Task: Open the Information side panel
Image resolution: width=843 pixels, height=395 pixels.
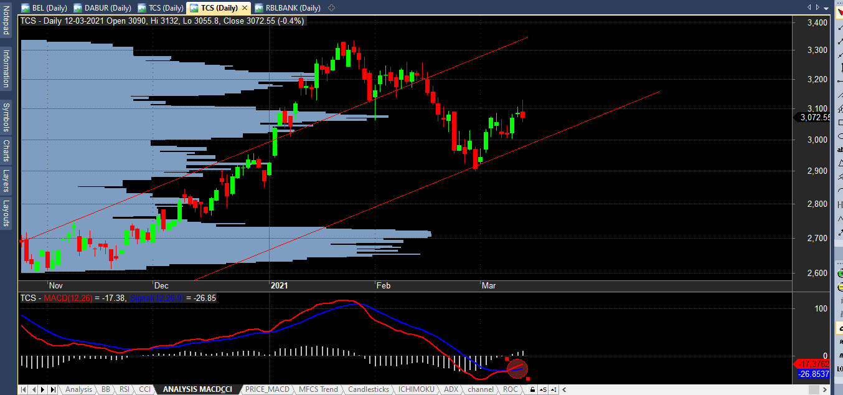Action: click(x=6, y=68)
